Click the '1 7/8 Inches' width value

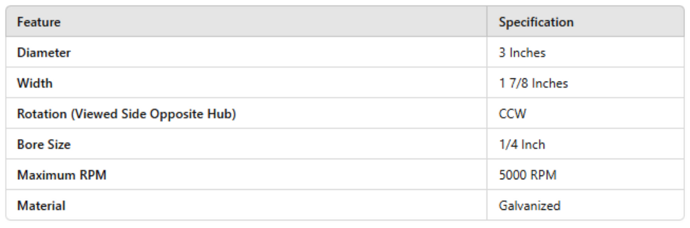pos(533,84)
